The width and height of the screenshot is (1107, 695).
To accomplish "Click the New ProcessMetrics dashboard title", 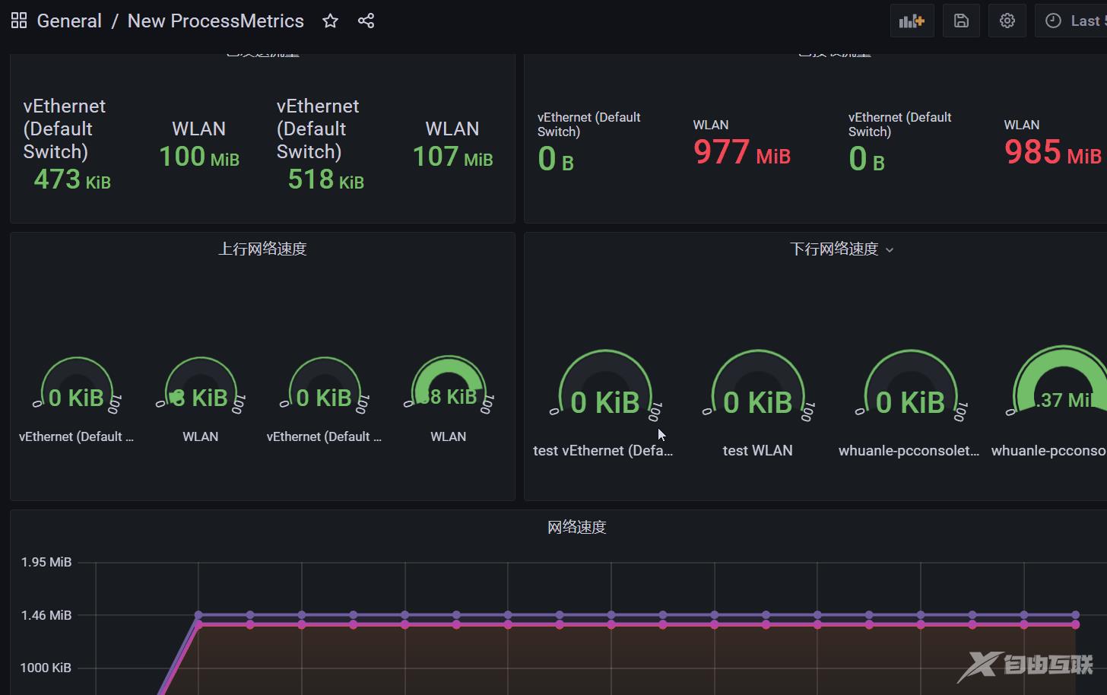I will pyautogui.click(x=215, y=21).
